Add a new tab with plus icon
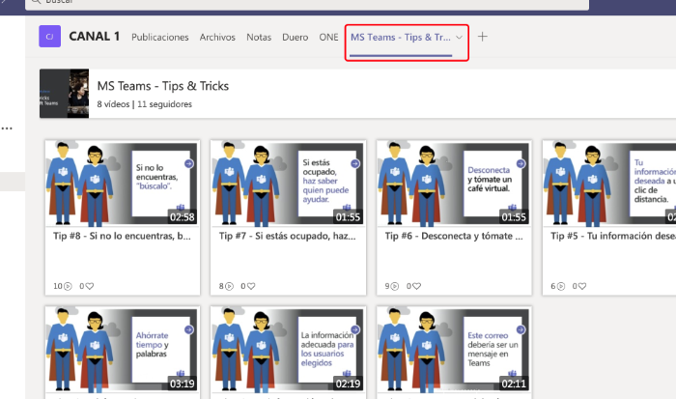Image resolution: width=676 pixels, height=399 pixels. click(x=483, y=37)
